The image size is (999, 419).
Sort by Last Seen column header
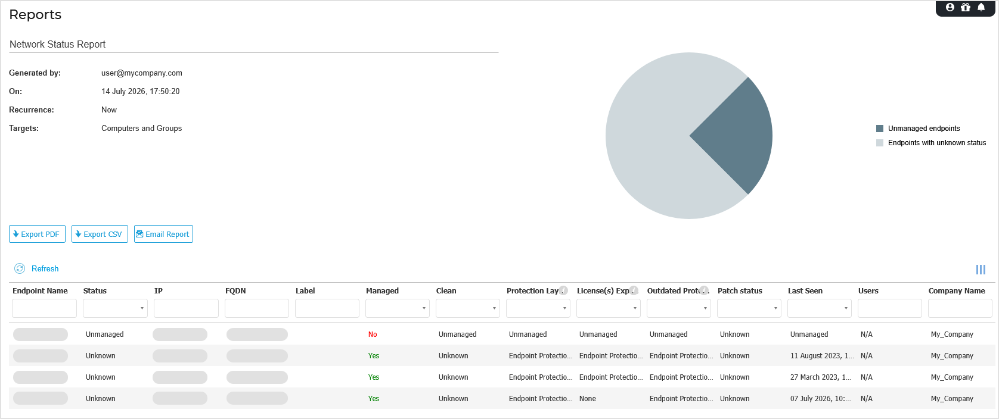[x=805, y=291]
